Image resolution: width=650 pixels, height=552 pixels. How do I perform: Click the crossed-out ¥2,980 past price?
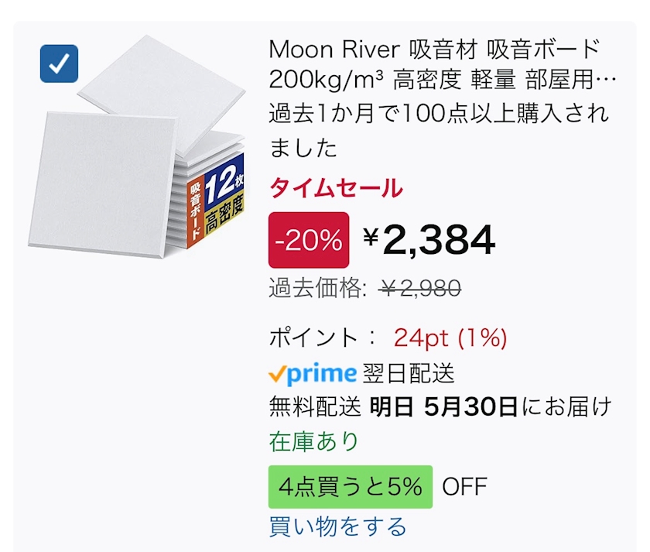pos(420,290)
